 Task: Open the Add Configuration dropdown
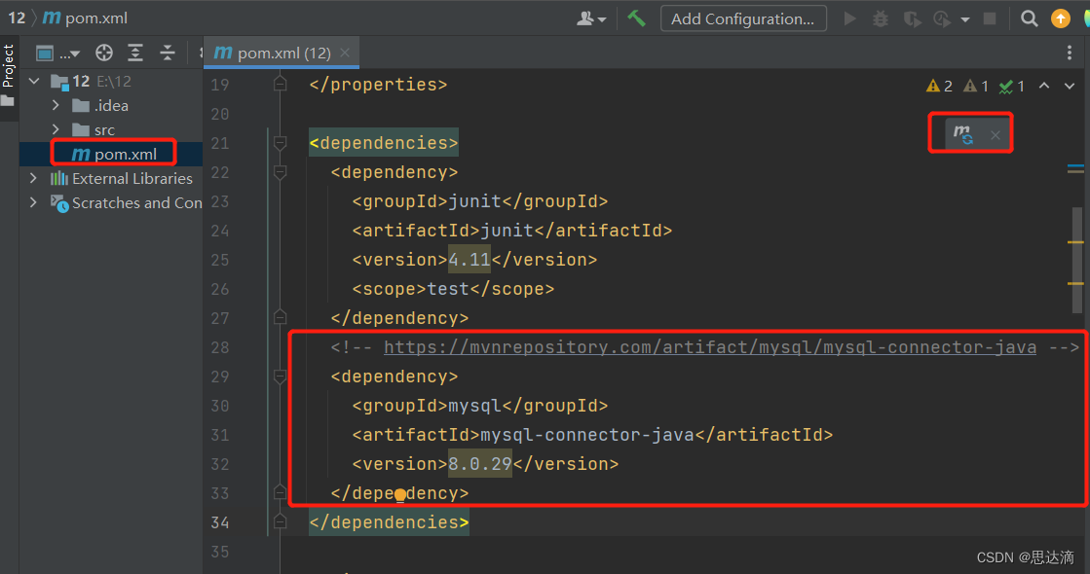pyautogui.click(x=743, y=18)
